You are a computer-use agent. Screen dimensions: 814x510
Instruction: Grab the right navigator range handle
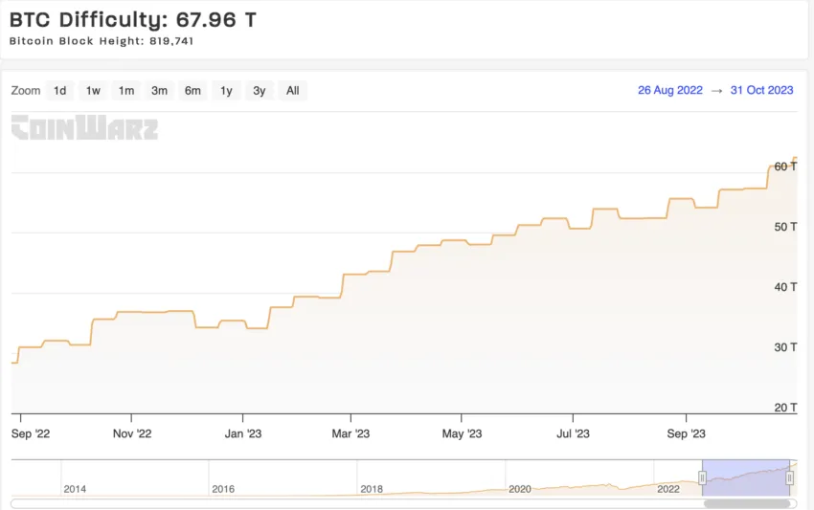(x=791, y=477)
